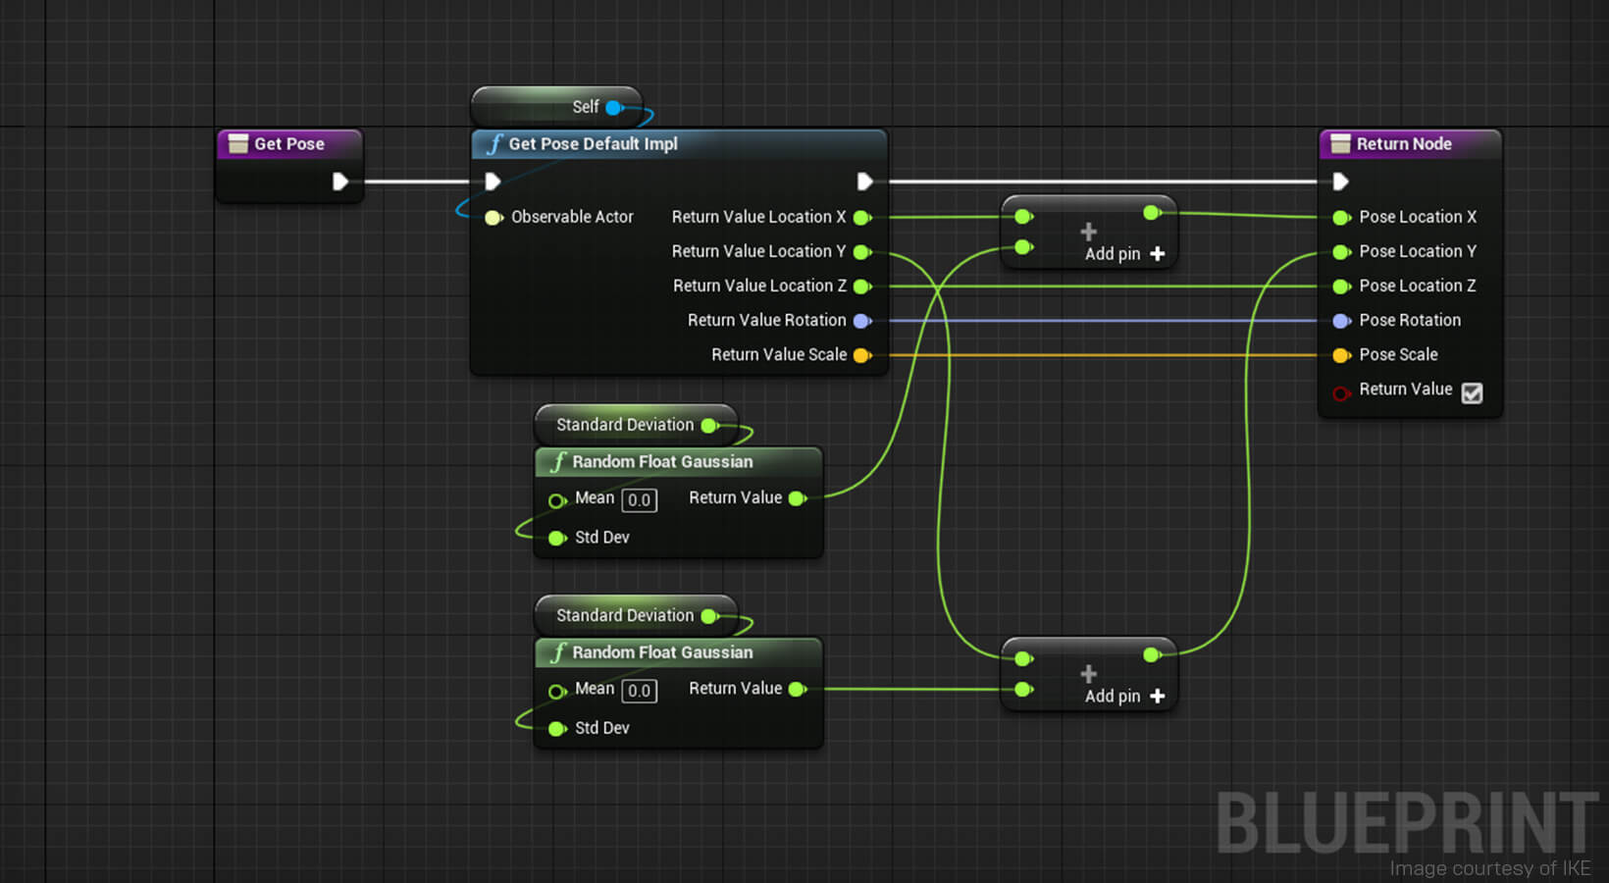Click the Return Value Rotation blue pin
1609x883 pixels.
coord(862,320)
